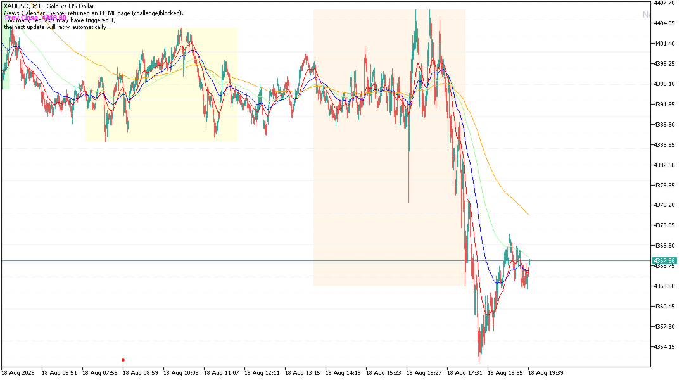Screen dimensions: 684x380
Task: Click price scale label 4391.95
Action: coord(664,104)
